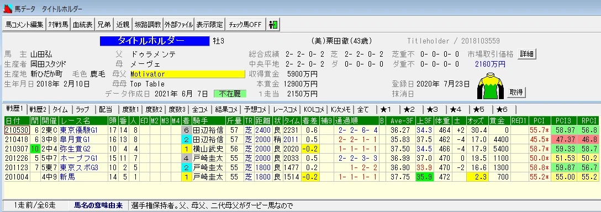The image size is (601, 212).
Task: Switch to the 戦歴2 tab
Action: click(x=38, y=109)
